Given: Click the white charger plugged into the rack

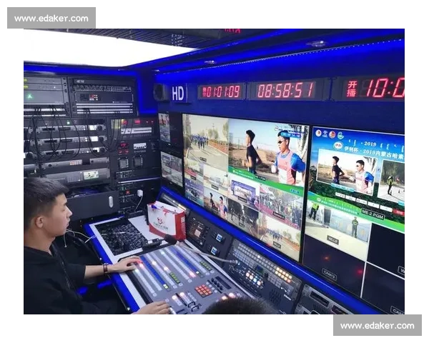Looking at the screenshot, I should tap(140, 193).
